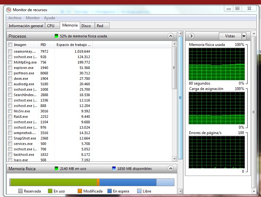Tick the perfmon.exe checkbox
Viewport: 261px width, 197px height.
click(x=10, y=73)
